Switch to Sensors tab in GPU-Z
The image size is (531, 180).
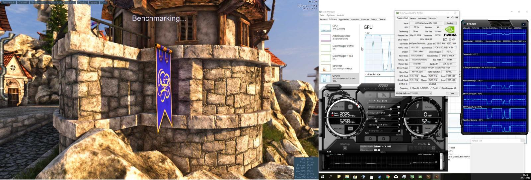[413, 18]
